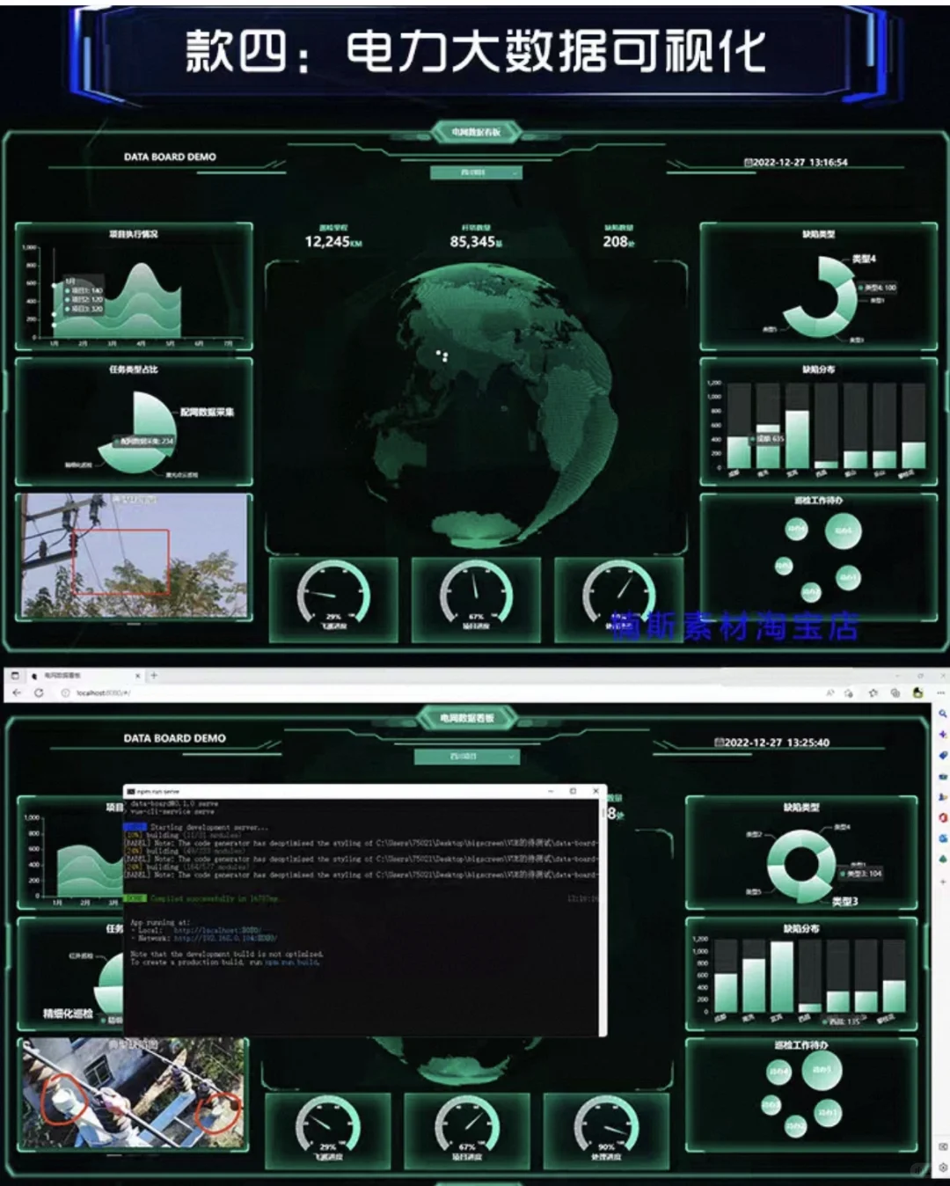Click the 12,245 KM statistic
This screenshot has width=950, height=1186.
(332, 241)
